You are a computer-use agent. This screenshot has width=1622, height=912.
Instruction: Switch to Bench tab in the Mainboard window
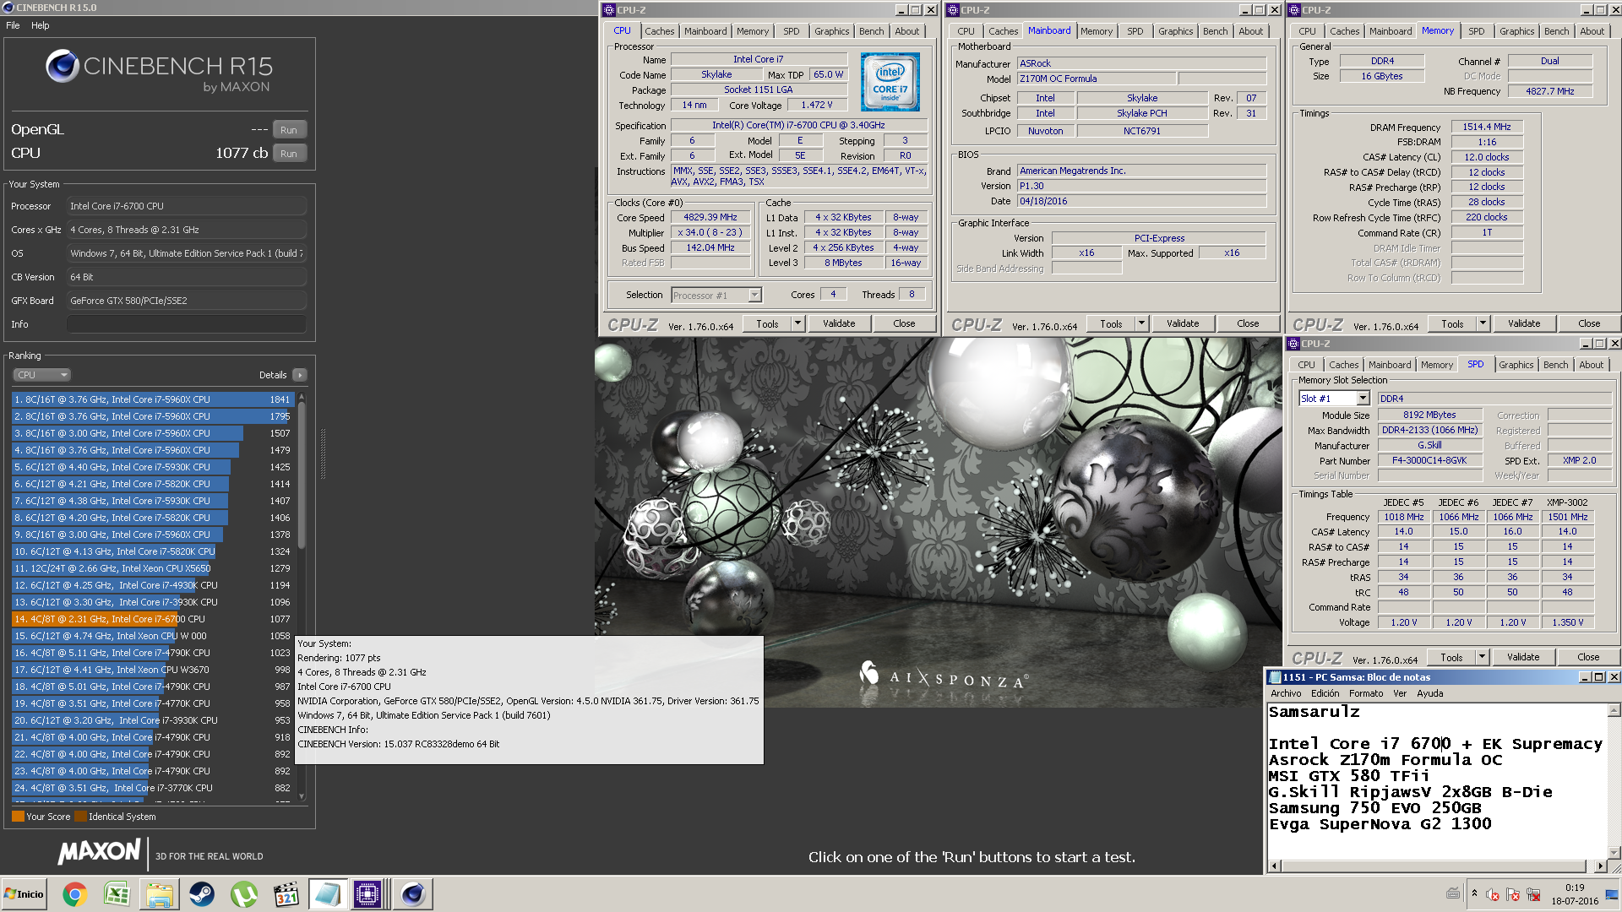coord(1215,31)
